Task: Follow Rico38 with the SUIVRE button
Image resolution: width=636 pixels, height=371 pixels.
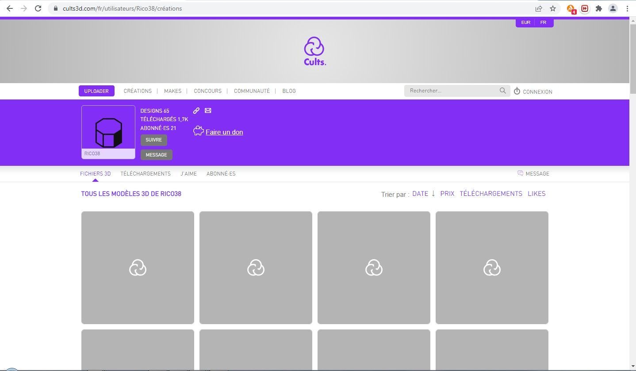Action: pos(154,140)
